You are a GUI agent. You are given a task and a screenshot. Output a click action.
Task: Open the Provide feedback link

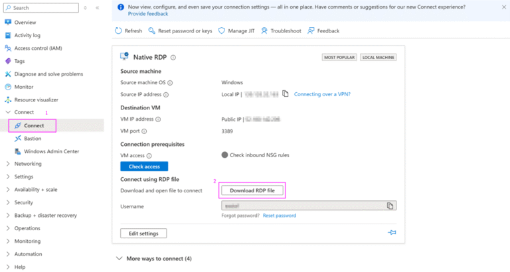coord(148,14)
